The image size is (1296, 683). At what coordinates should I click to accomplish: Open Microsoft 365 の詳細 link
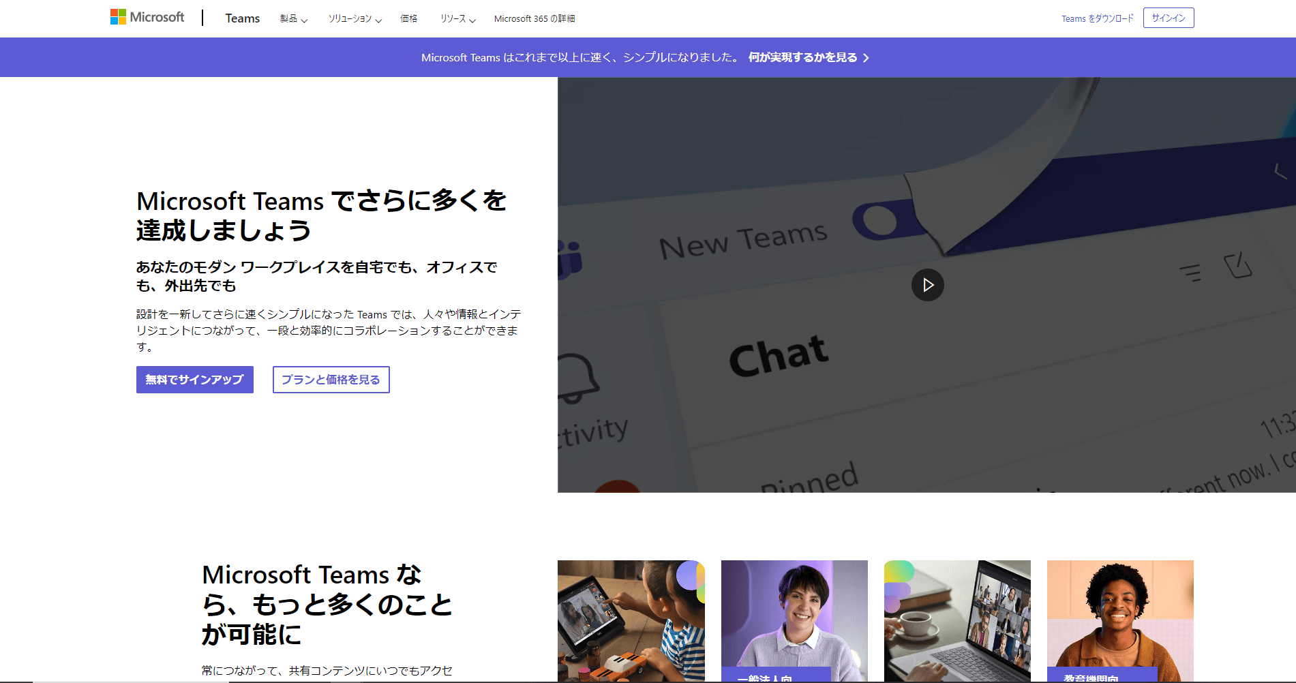[x=534, y=18]
